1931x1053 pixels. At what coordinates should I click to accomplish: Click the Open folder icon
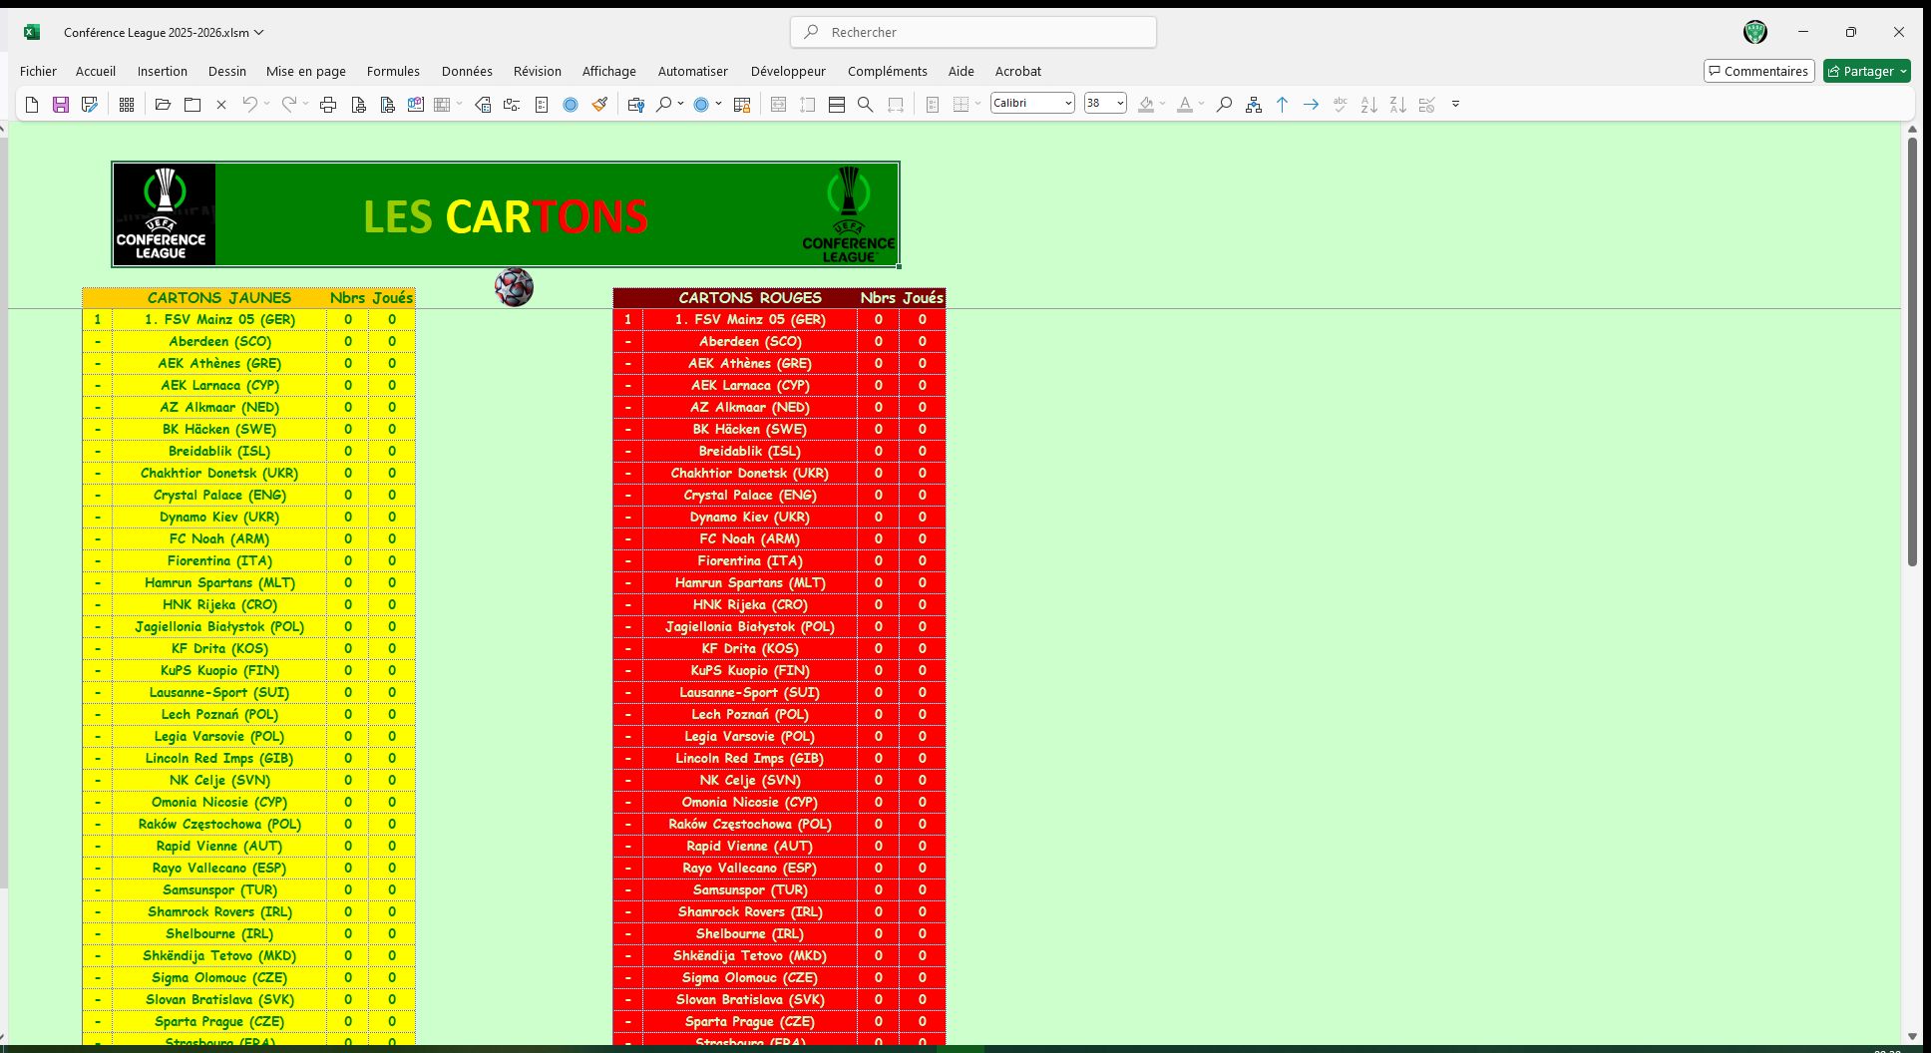point(163,105)
